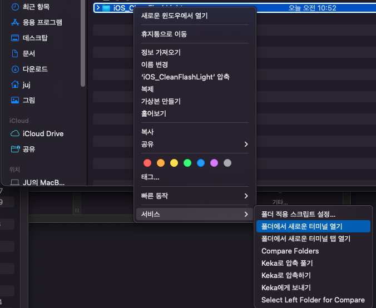Select JU의 MacBook location in sidebar
This screenshot has width=376, height=308.
pyautogui.click(x=37, y=182)
